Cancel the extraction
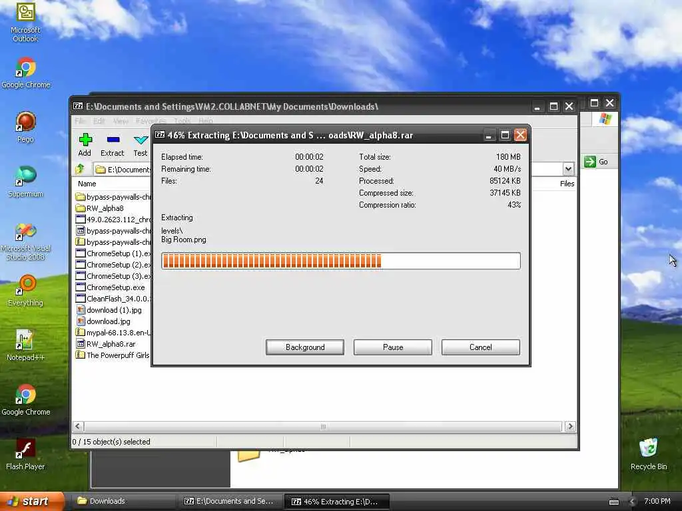The width and height of the screenshot is (682, 511). point(481,347)
